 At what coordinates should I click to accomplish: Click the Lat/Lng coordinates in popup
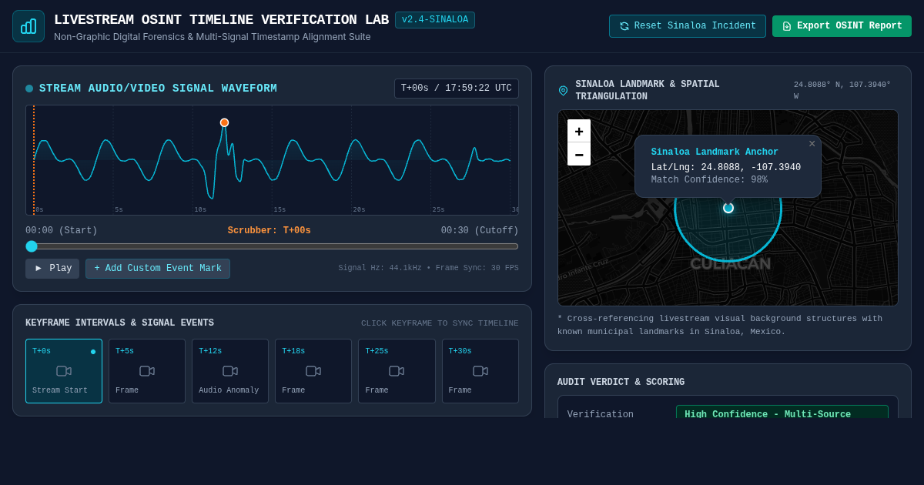pyautogui.click(x=726, y=168)
